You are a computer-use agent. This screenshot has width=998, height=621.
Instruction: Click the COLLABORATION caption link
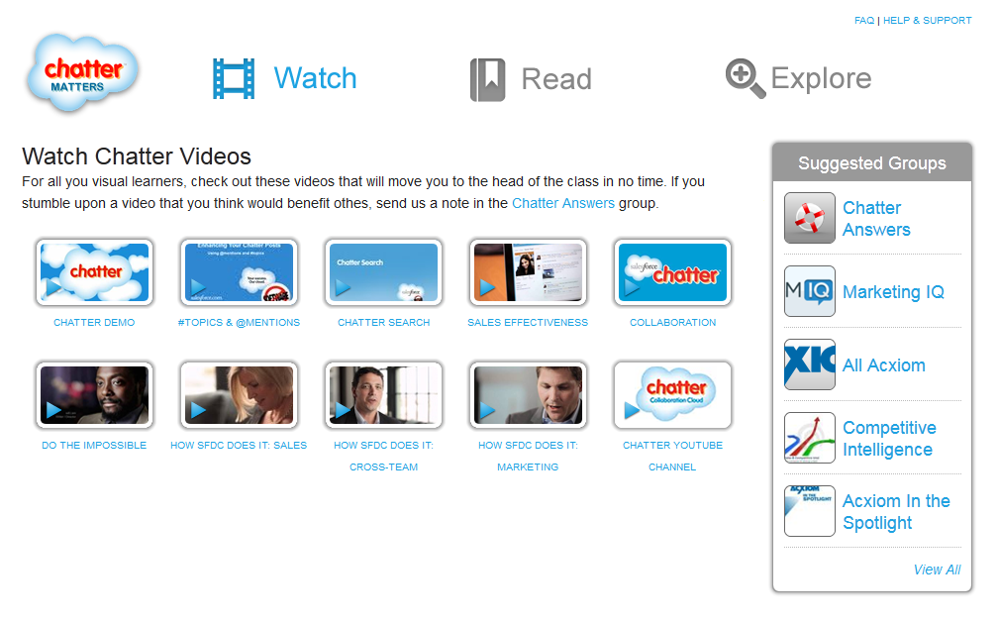click(x=673, y=322)
